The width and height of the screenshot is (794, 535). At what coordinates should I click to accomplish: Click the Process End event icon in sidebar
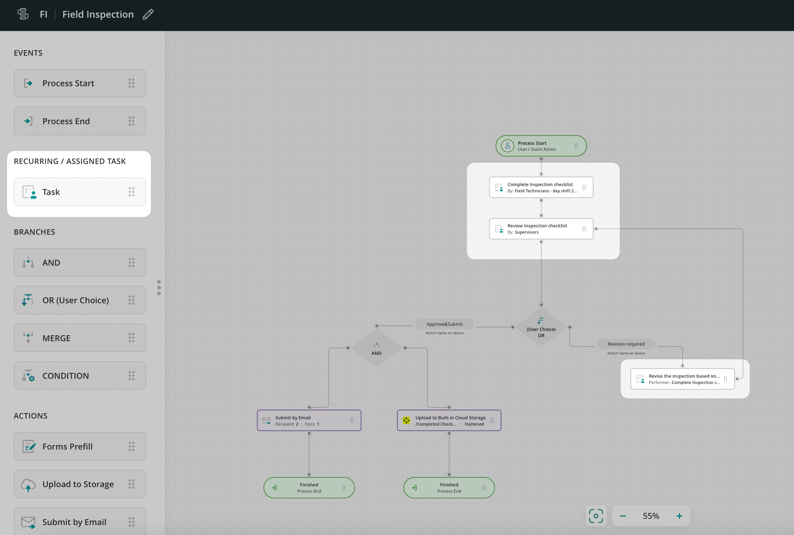[x=28, y=121]
